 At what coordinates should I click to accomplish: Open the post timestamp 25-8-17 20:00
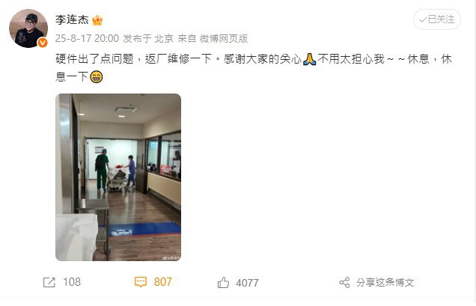click(87, 38)
